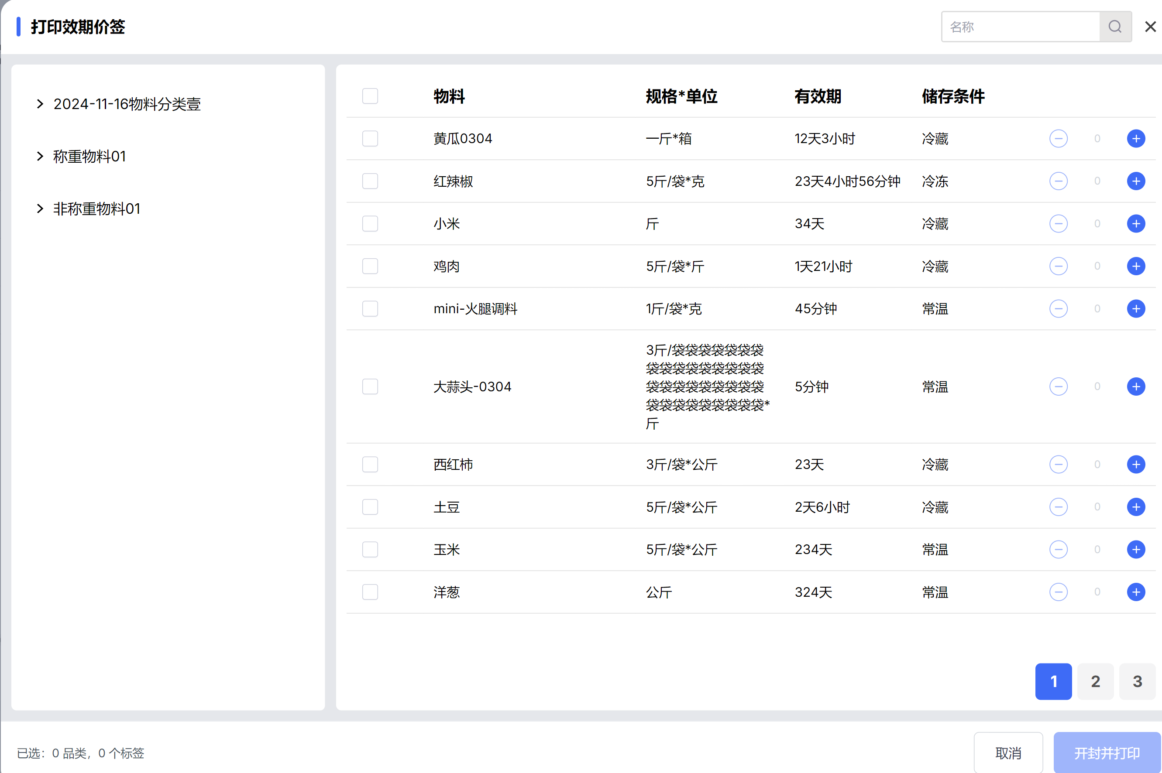
Task: Focus the 名称 search input field
Action: coord(1020,27)
